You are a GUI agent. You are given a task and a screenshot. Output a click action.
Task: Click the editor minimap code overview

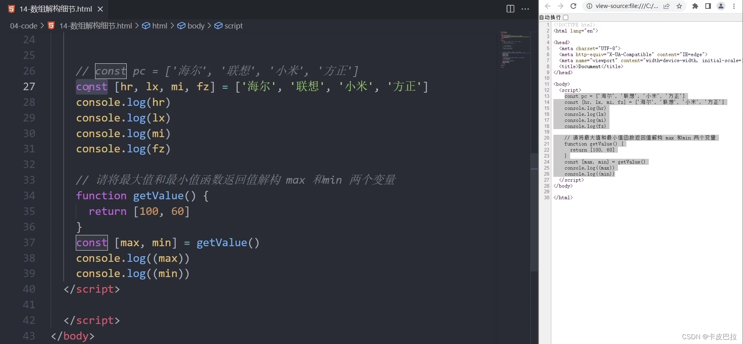(x=515, y=50)
